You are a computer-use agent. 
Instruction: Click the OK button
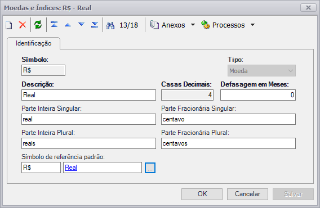coord(202,194)
